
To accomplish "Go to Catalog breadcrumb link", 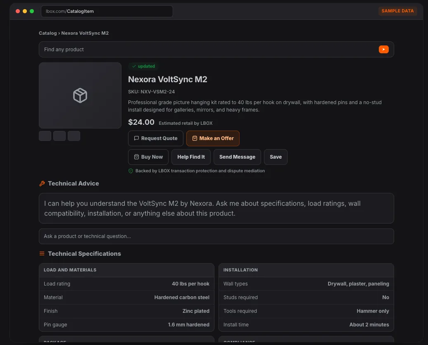I will (48, 33).
